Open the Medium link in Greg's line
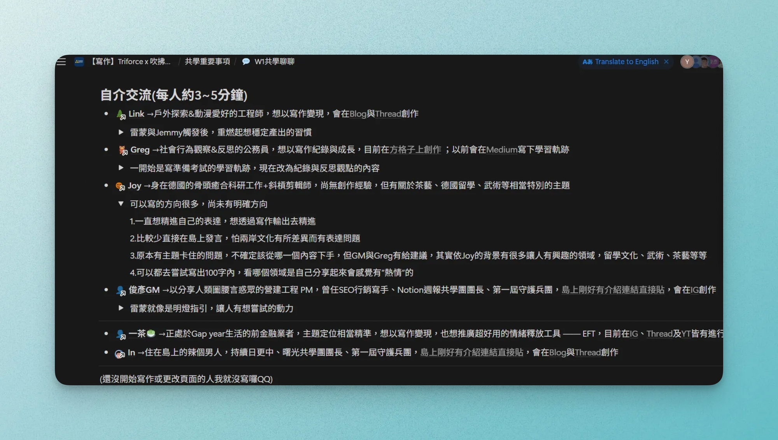This screenshot has width=778, height=440. point(501,150)
